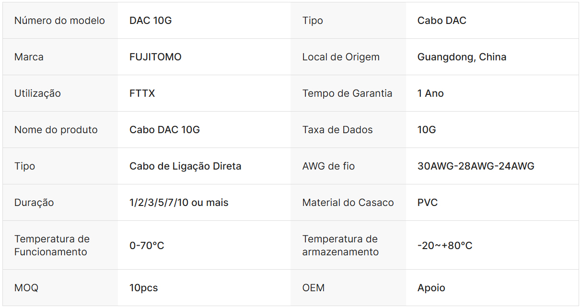Select the "1 Ano" warranty value

430,93
